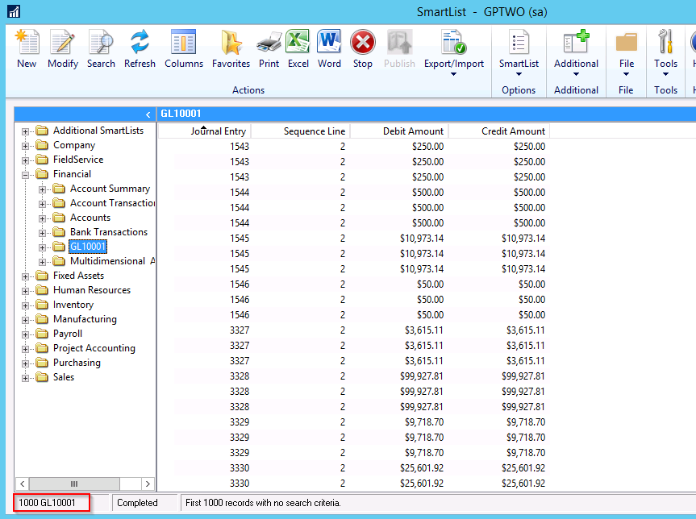Click "First 1000 records with no search criteria."
The image size is (696, 519).
point(263,503)
